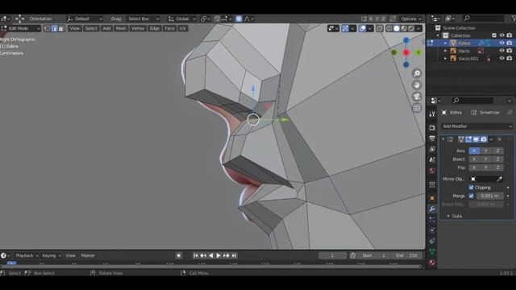Open the Object Data properties tab
The width and height of the screenshot is (516, 290).
click(x=432, y=252)
